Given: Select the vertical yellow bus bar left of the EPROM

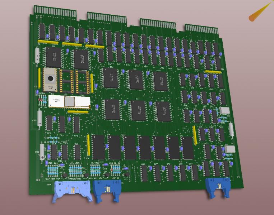Looking at the screenshot, I should 39,78.
